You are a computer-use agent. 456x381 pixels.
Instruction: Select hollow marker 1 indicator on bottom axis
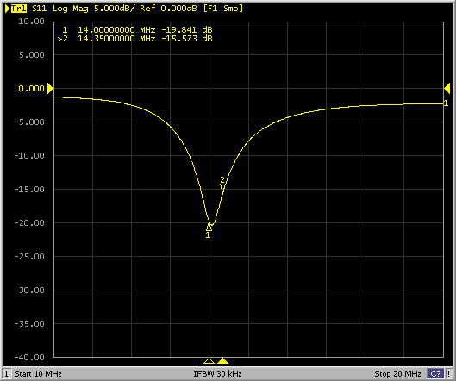(209, 361)
